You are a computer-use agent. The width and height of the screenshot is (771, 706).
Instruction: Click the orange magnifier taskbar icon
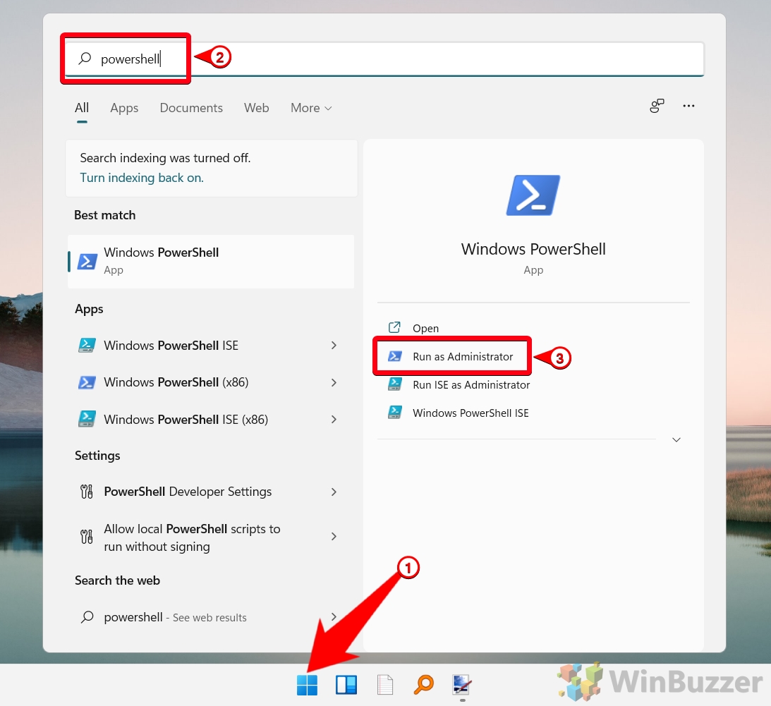click(423, 685)
